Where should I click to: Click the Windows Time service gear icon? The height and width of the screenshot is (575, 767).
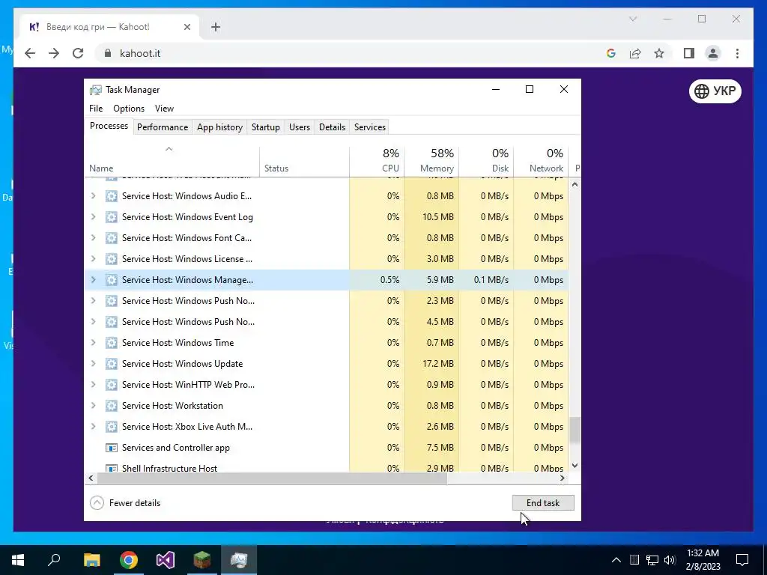pyautogui.click(x=112, y=343)
